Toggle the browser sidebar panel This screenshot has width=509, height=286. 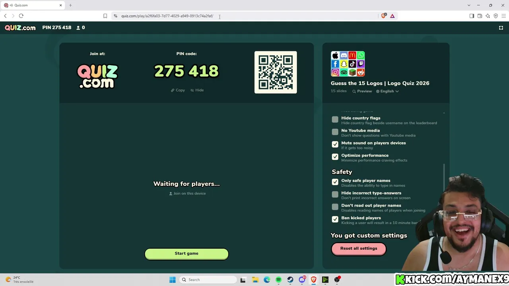click(472, 16)
